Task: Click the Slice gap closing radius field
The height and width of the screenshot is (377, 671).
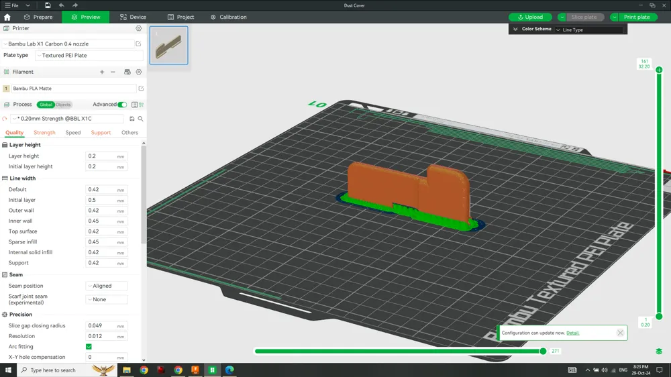Action: (106, 325)
